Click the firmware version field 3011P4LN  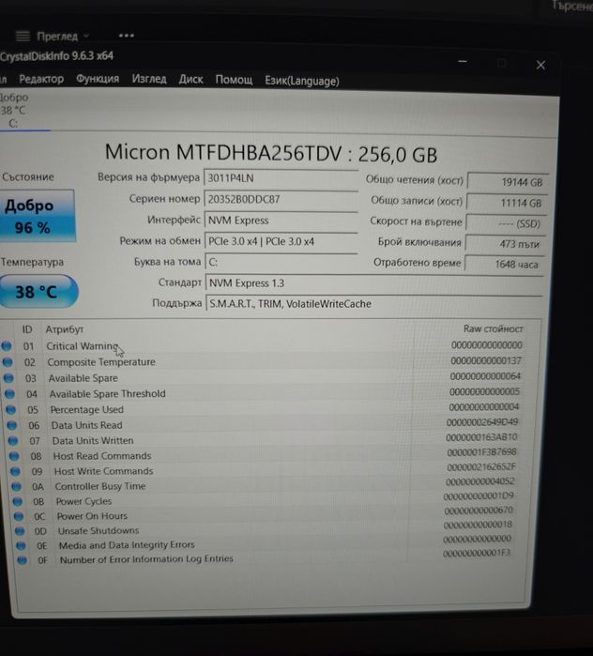[281, 177]
